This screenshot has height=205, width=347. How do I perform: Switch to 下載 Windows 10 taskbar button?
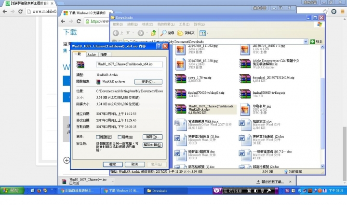tap(122, 191)
